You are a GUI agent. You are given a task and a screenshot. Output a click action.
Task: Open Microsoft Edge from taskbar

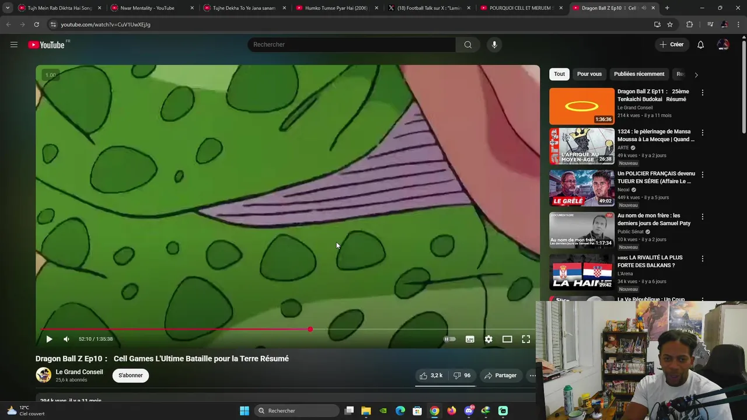click(x=400, y=411)
